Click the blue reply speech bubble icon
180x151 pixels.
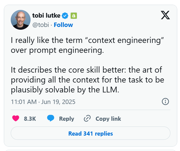point(50,119)
